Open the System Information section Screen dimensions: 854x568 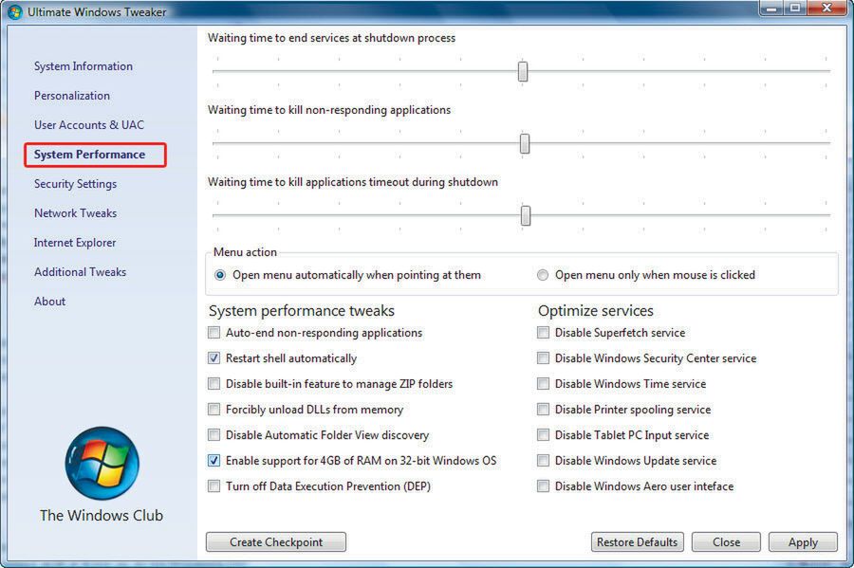point(84,66)
